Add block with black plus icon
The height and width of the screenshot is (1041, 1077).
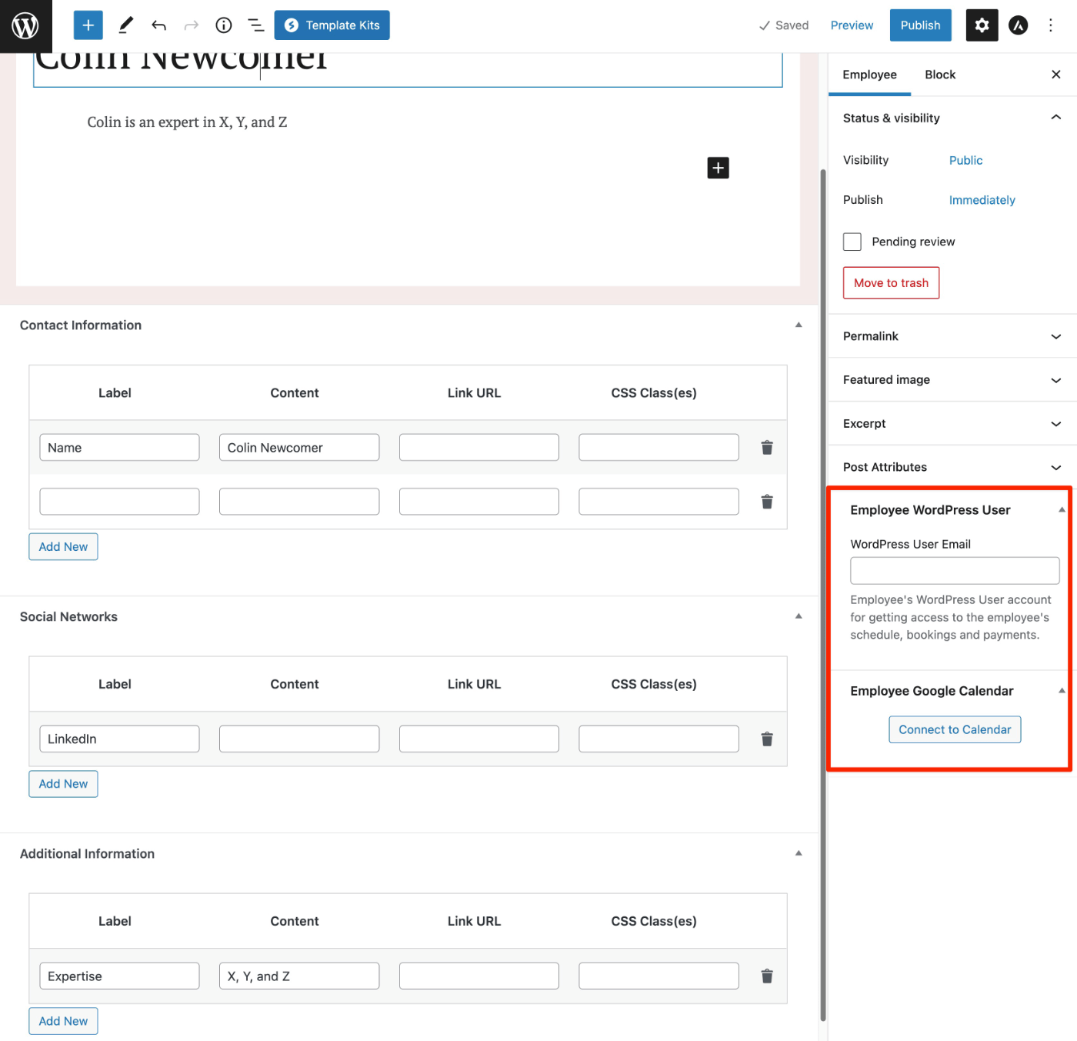(x=718, y=168)
